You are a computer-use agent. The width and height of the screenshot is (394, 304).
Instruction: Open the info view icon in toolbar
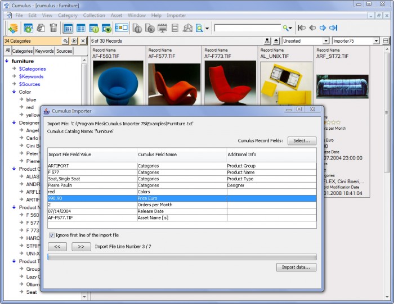pyautogui.click(x=94, y=28)
